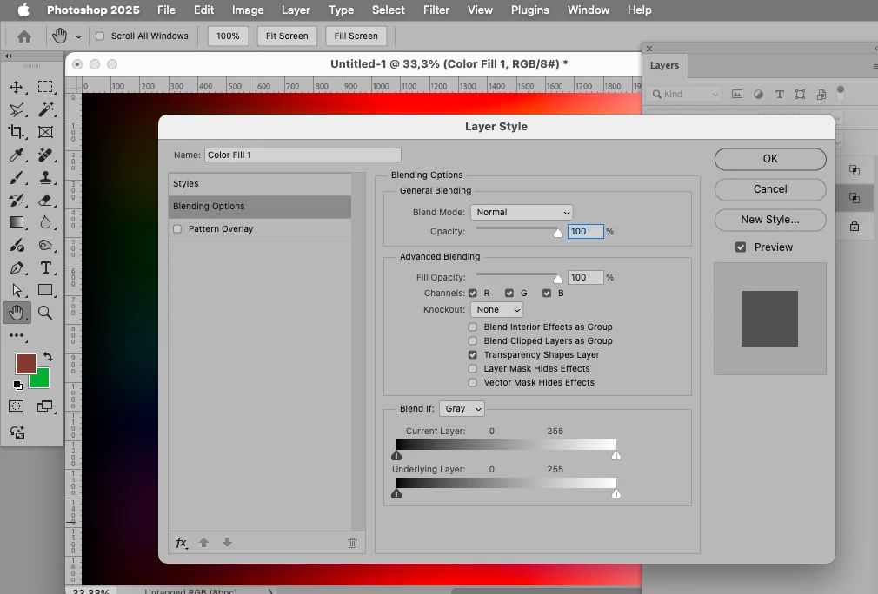
Task: Select the Brush tool
Action: tap(17, 178)
